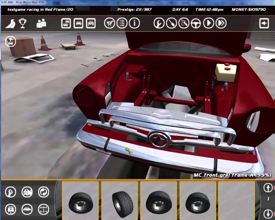Select the spray paint gun tool

[x=184, y=23]
